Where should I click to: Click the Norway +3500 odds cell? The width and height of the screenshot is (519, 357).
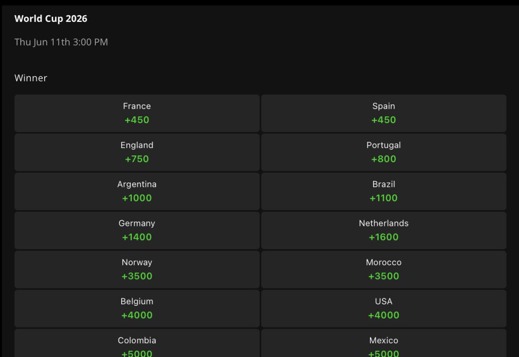pos(137,269)
